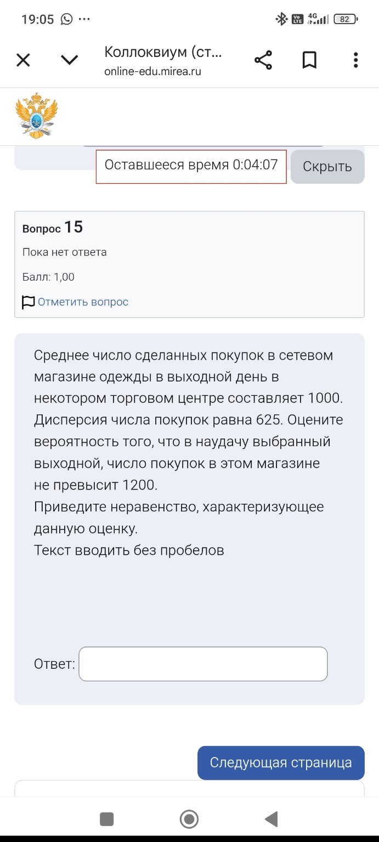
Task: Tap the Bluetooth icon in the status bar
Action: 281,18
